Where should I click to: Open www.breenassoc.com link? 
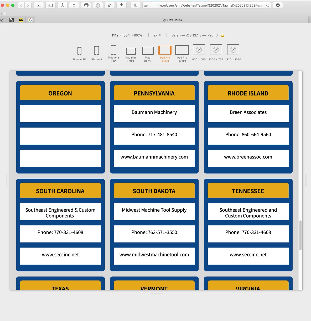click(248, 157)
